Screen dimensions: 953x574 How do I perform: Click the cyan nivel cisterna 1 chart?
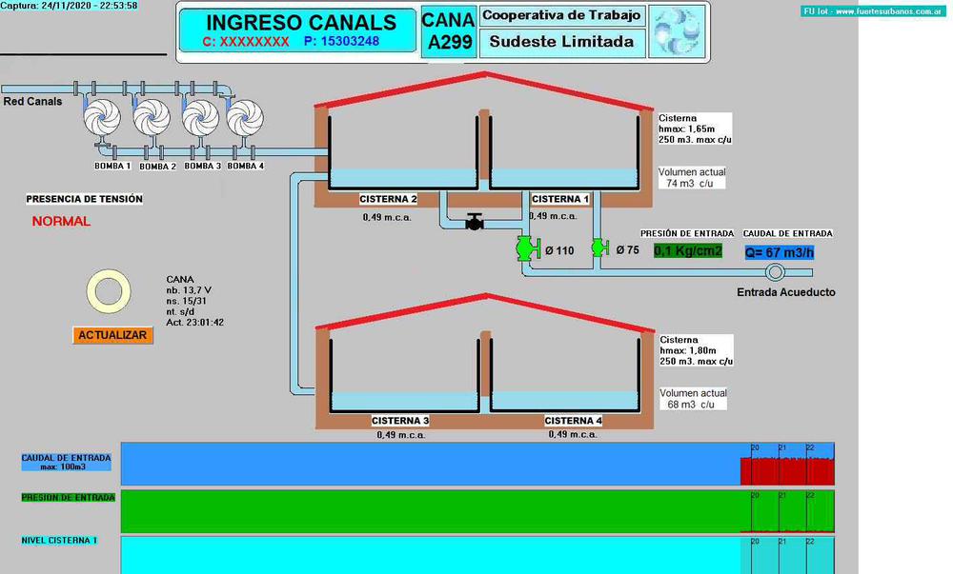(477, 555)
